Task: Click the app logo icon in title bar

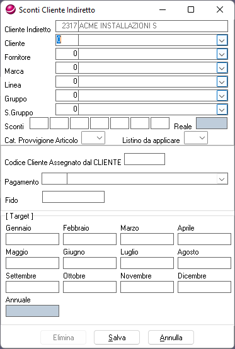Action: coord(11,10)
